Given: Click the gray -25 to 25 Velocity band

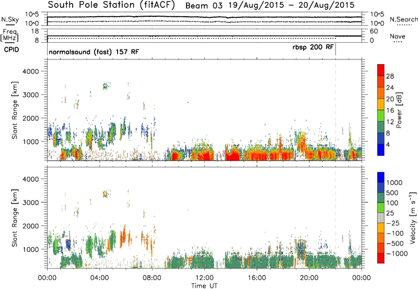Looking at the screenshot, I should [381, 218].
